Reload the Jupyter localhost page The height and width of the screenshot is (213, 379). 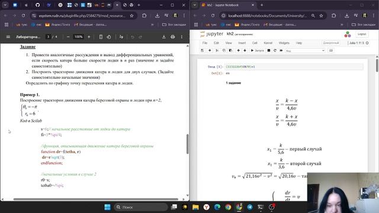pyautogui.click(x=213, y=15)
